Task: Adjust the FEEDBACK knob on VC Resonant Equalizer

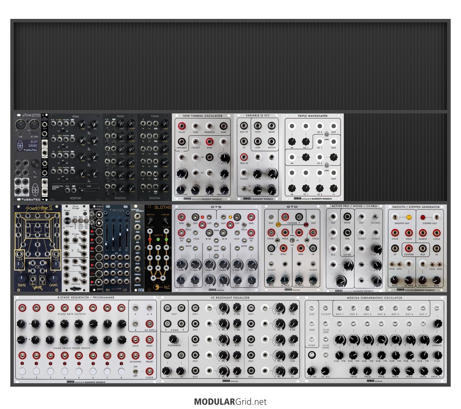Action: (x=174, y=340)
